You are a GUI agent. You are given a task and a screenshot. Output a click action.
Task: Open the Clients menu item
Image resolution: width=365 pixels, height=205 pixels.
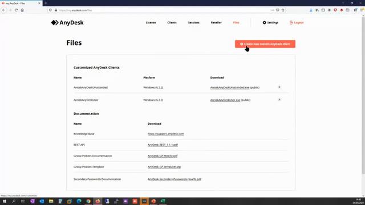point(172,23)
